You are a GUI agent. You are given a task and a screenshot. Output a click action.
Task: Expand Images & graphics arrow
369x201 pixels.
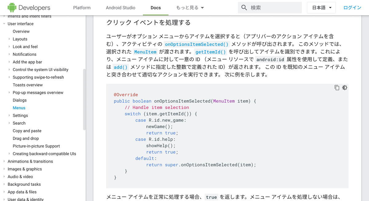click(4, 169)
